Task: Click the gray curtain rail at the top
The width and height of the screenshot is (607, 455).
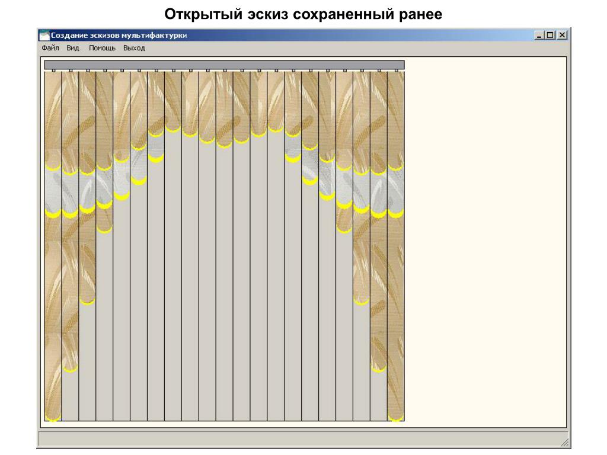Action: click(224, 65)
